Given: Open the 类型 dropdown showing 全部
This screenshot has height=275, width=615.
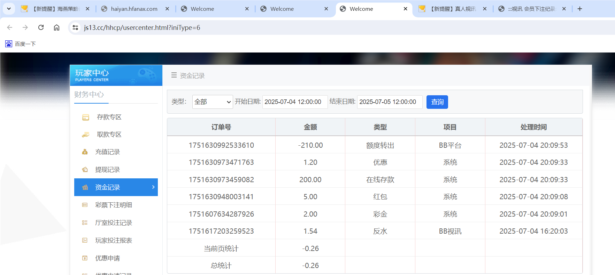Looking at the screenshot, I should pyautogui.click(x=212, y=102).
